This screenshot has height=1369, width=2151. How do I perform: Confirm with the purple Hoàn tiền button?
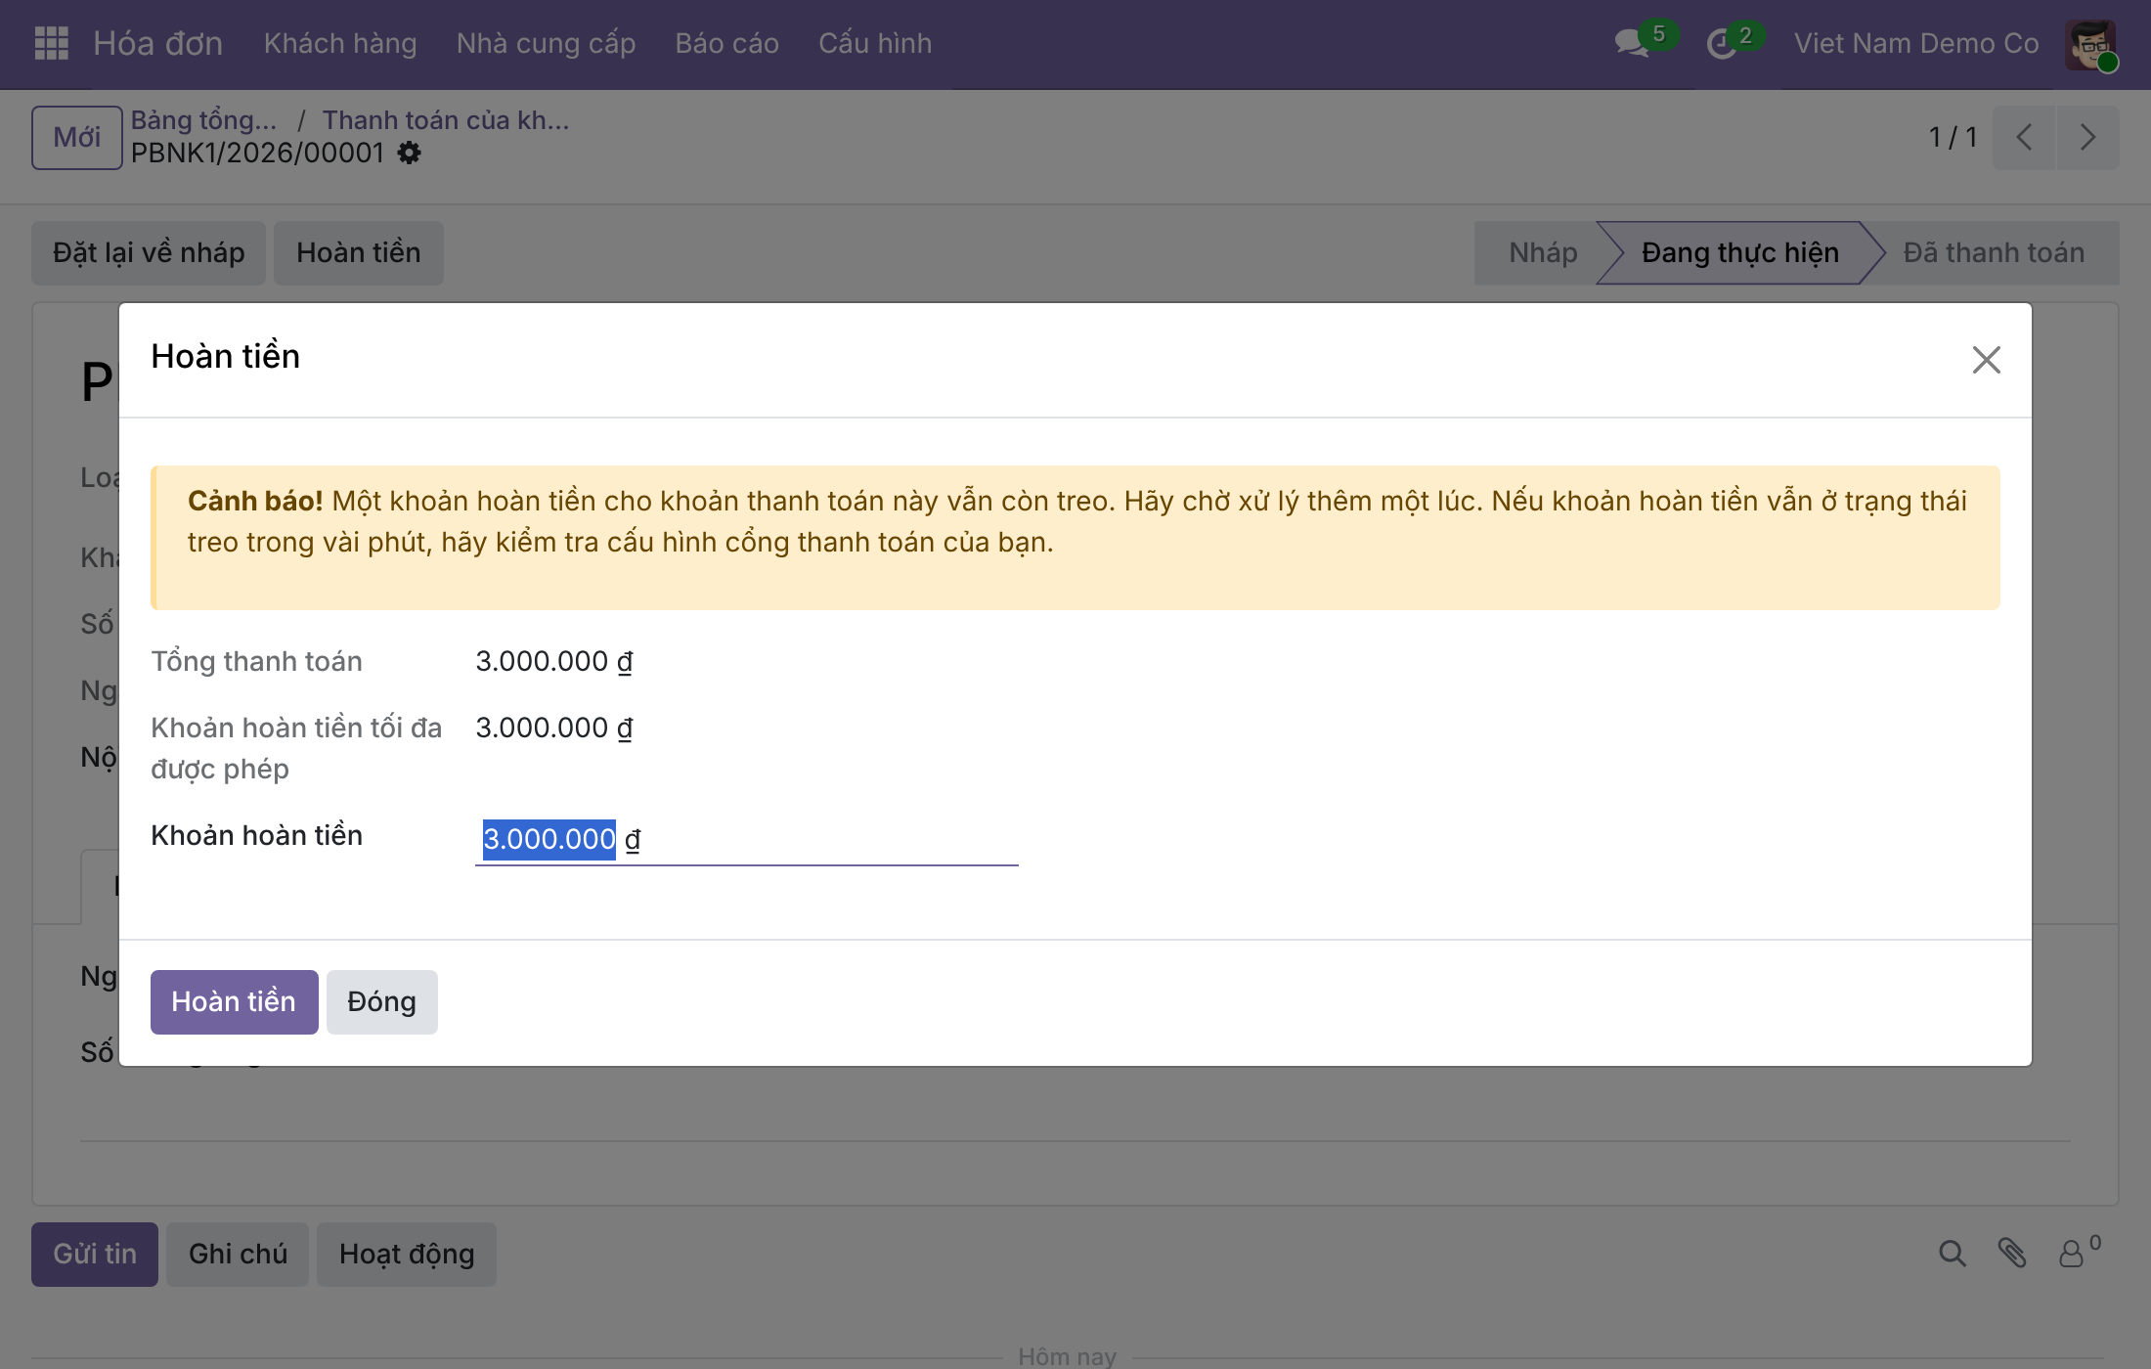(x=234, y=1002)
